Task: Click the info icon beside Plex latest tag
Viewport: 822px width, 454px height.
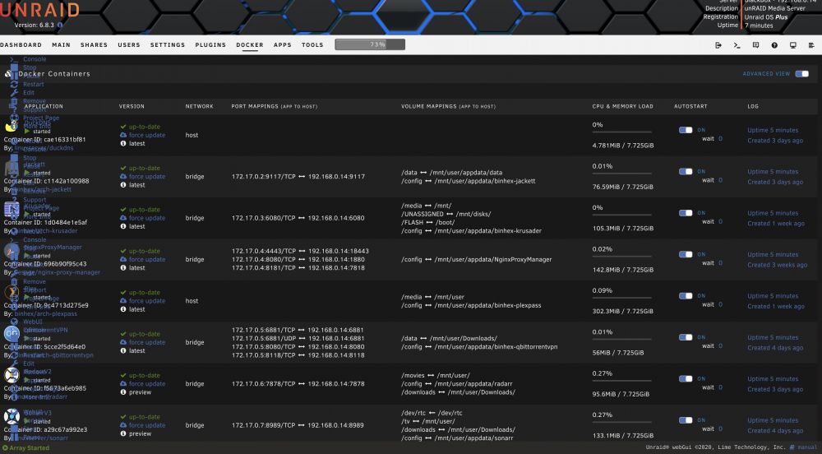Action: click(x=123, y=309)
